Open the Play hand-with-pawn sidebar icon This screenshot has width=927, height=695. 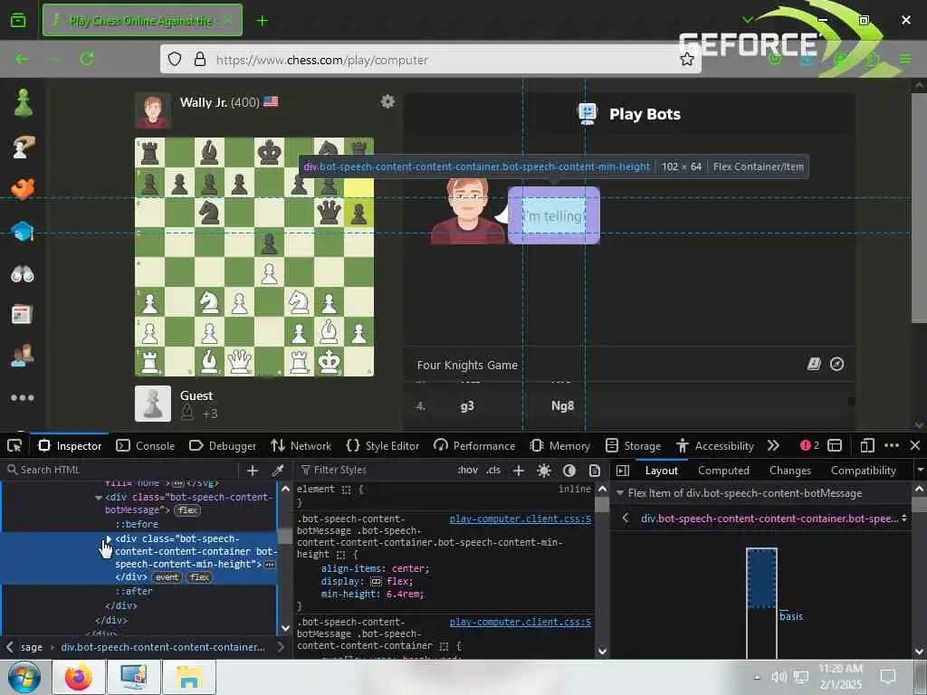click(23, 147)
